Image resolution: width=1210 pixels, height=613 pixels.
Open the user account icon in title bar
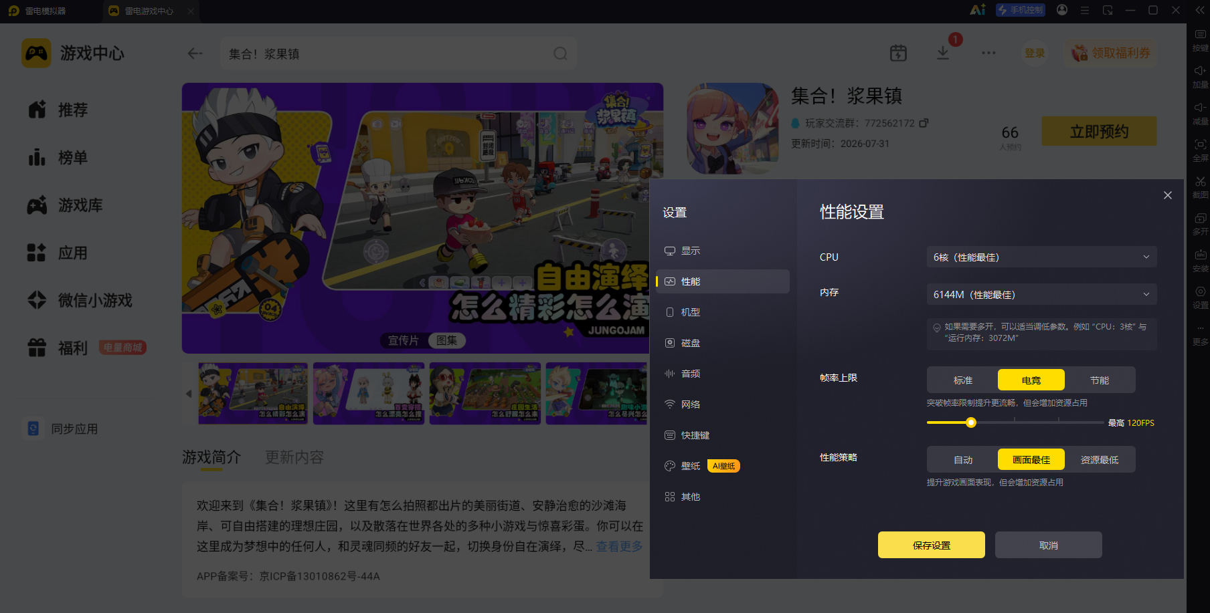(x=1062, y=10)
